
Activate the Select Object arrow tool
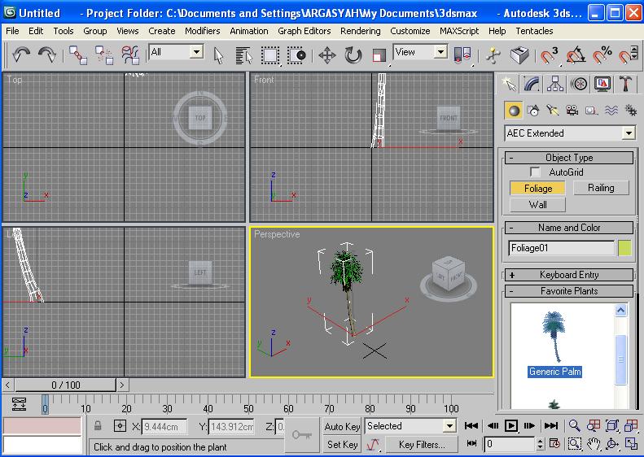[218, 55]
